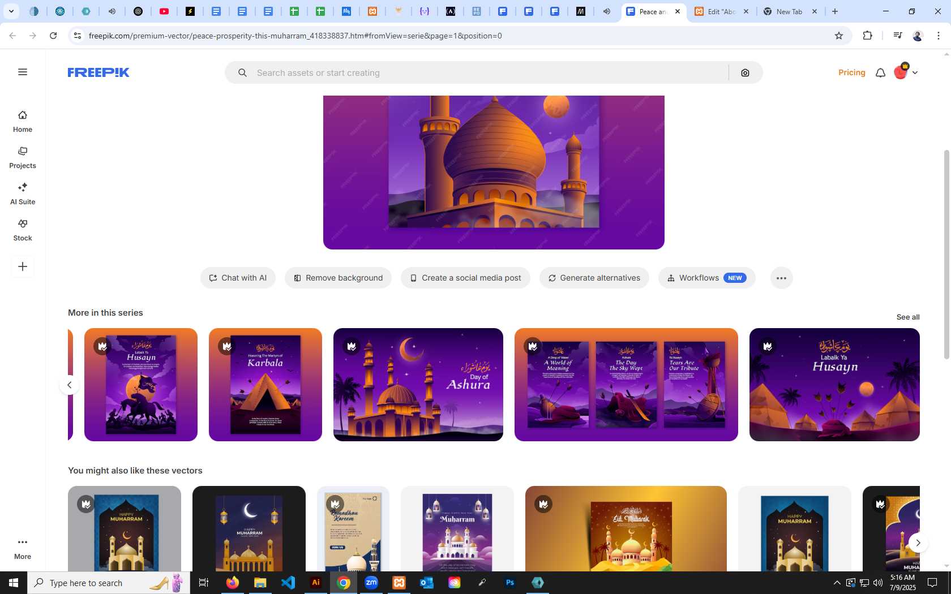Open the Day of Ashura thumbnail
This screenshot has height=594, width=951.
tap(418, 385)
